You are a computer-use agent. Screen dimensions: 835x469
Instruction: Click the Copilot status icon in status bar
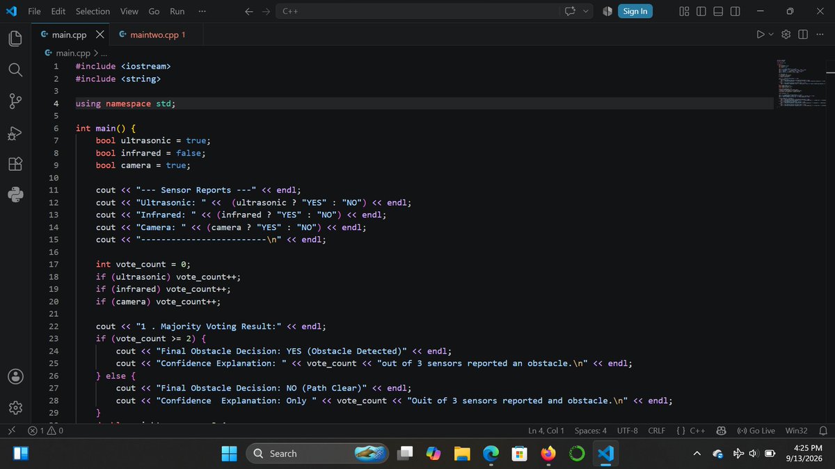(x=721, y=431)
